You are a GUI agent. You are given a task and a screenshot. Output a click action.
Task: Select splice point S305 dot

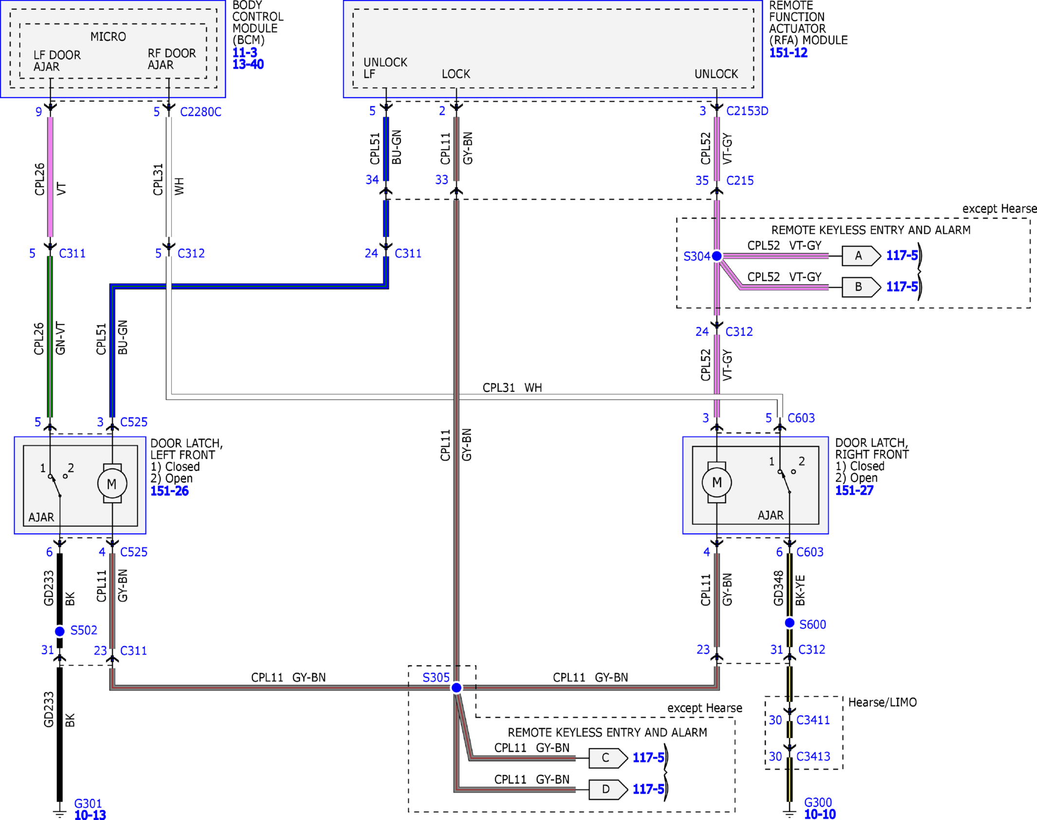456,688
